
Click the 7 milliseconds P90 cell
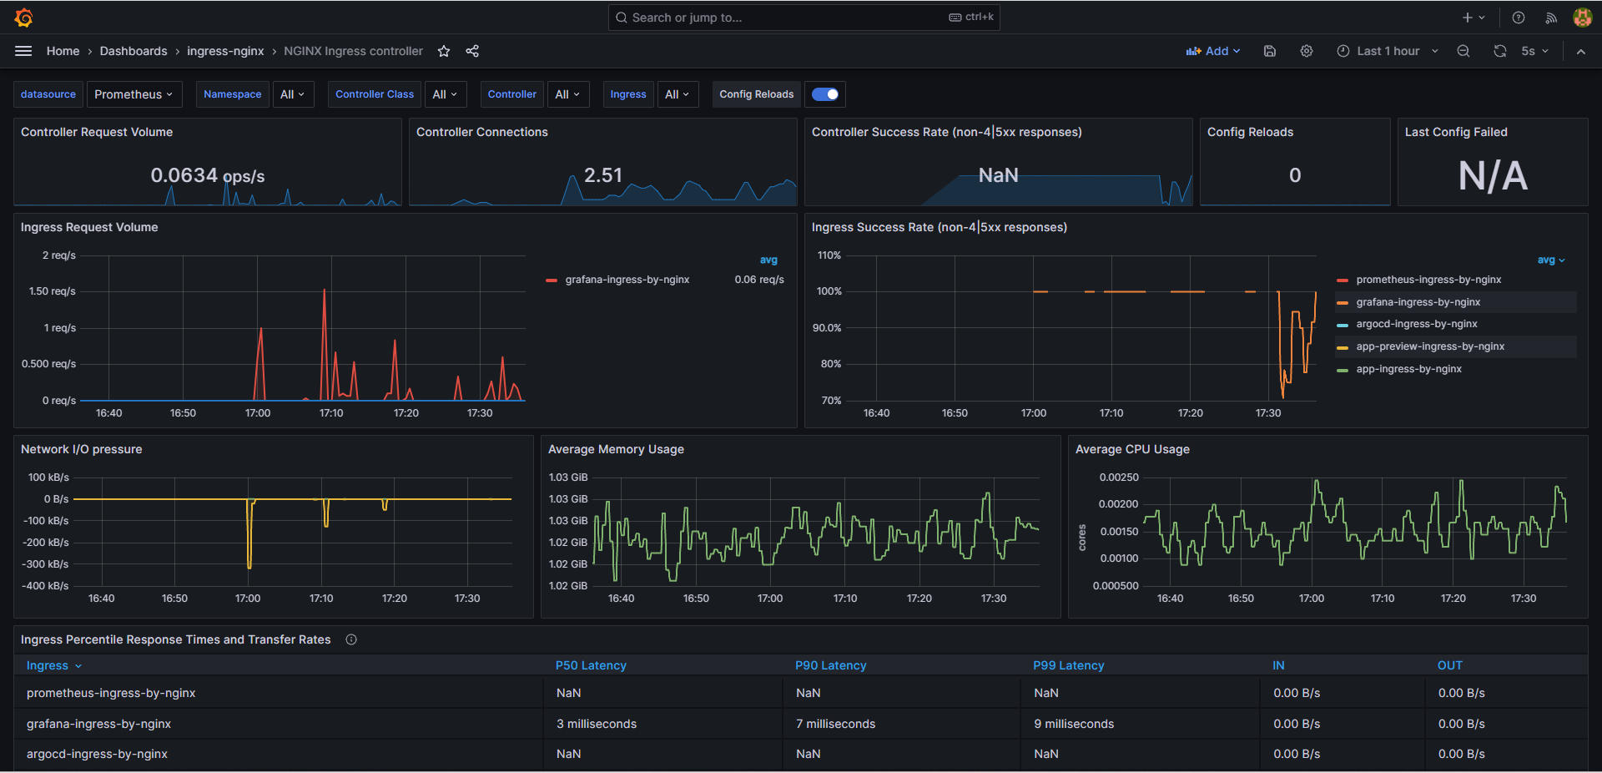click(835, 724)
